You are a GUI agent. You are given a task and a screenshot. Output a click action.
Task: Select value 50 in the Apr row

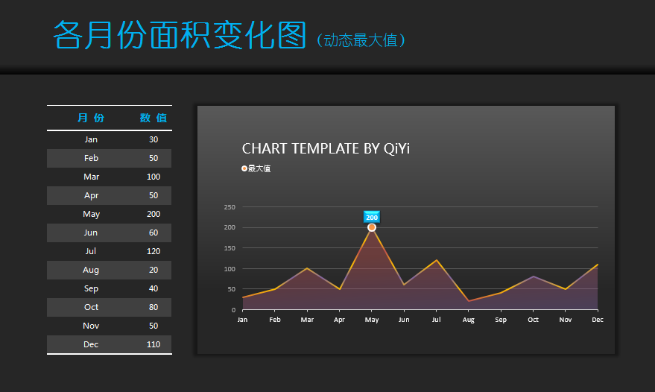(154, 195)
